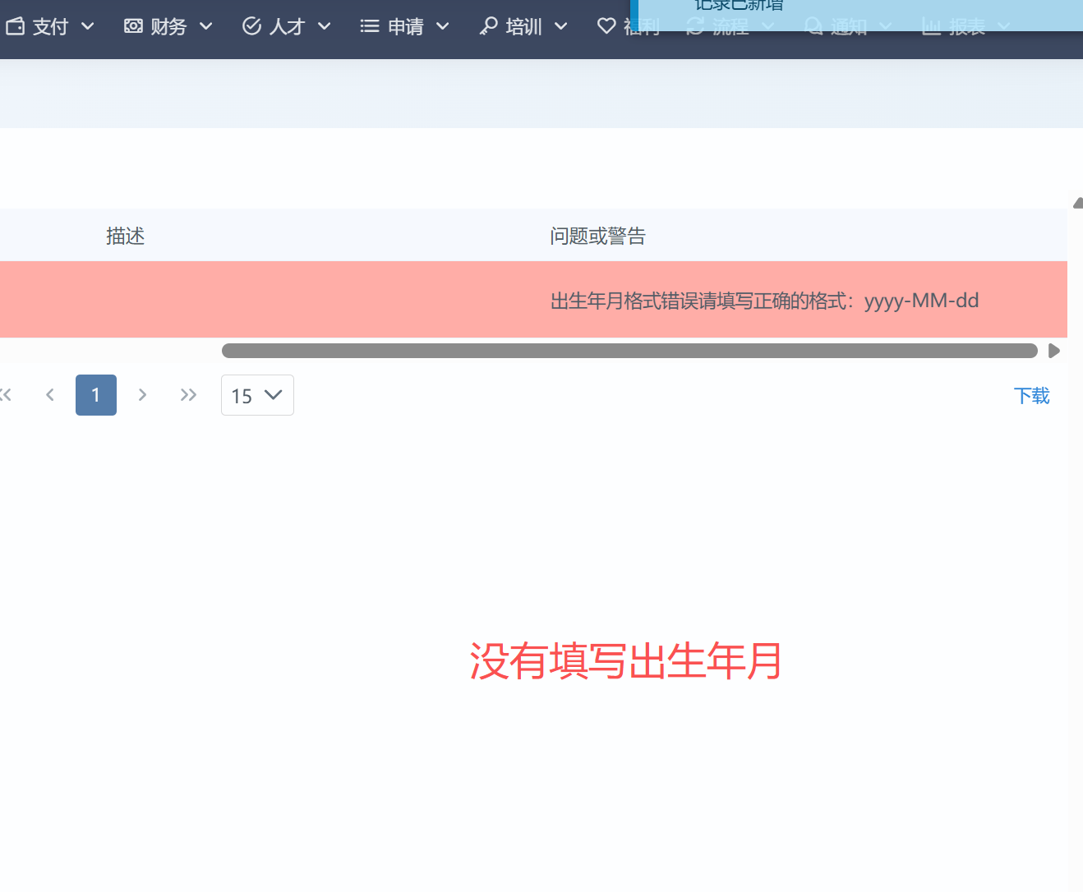
Task: Click the 下载 link
Action: pyautogui.click(x=1031, y=396)
